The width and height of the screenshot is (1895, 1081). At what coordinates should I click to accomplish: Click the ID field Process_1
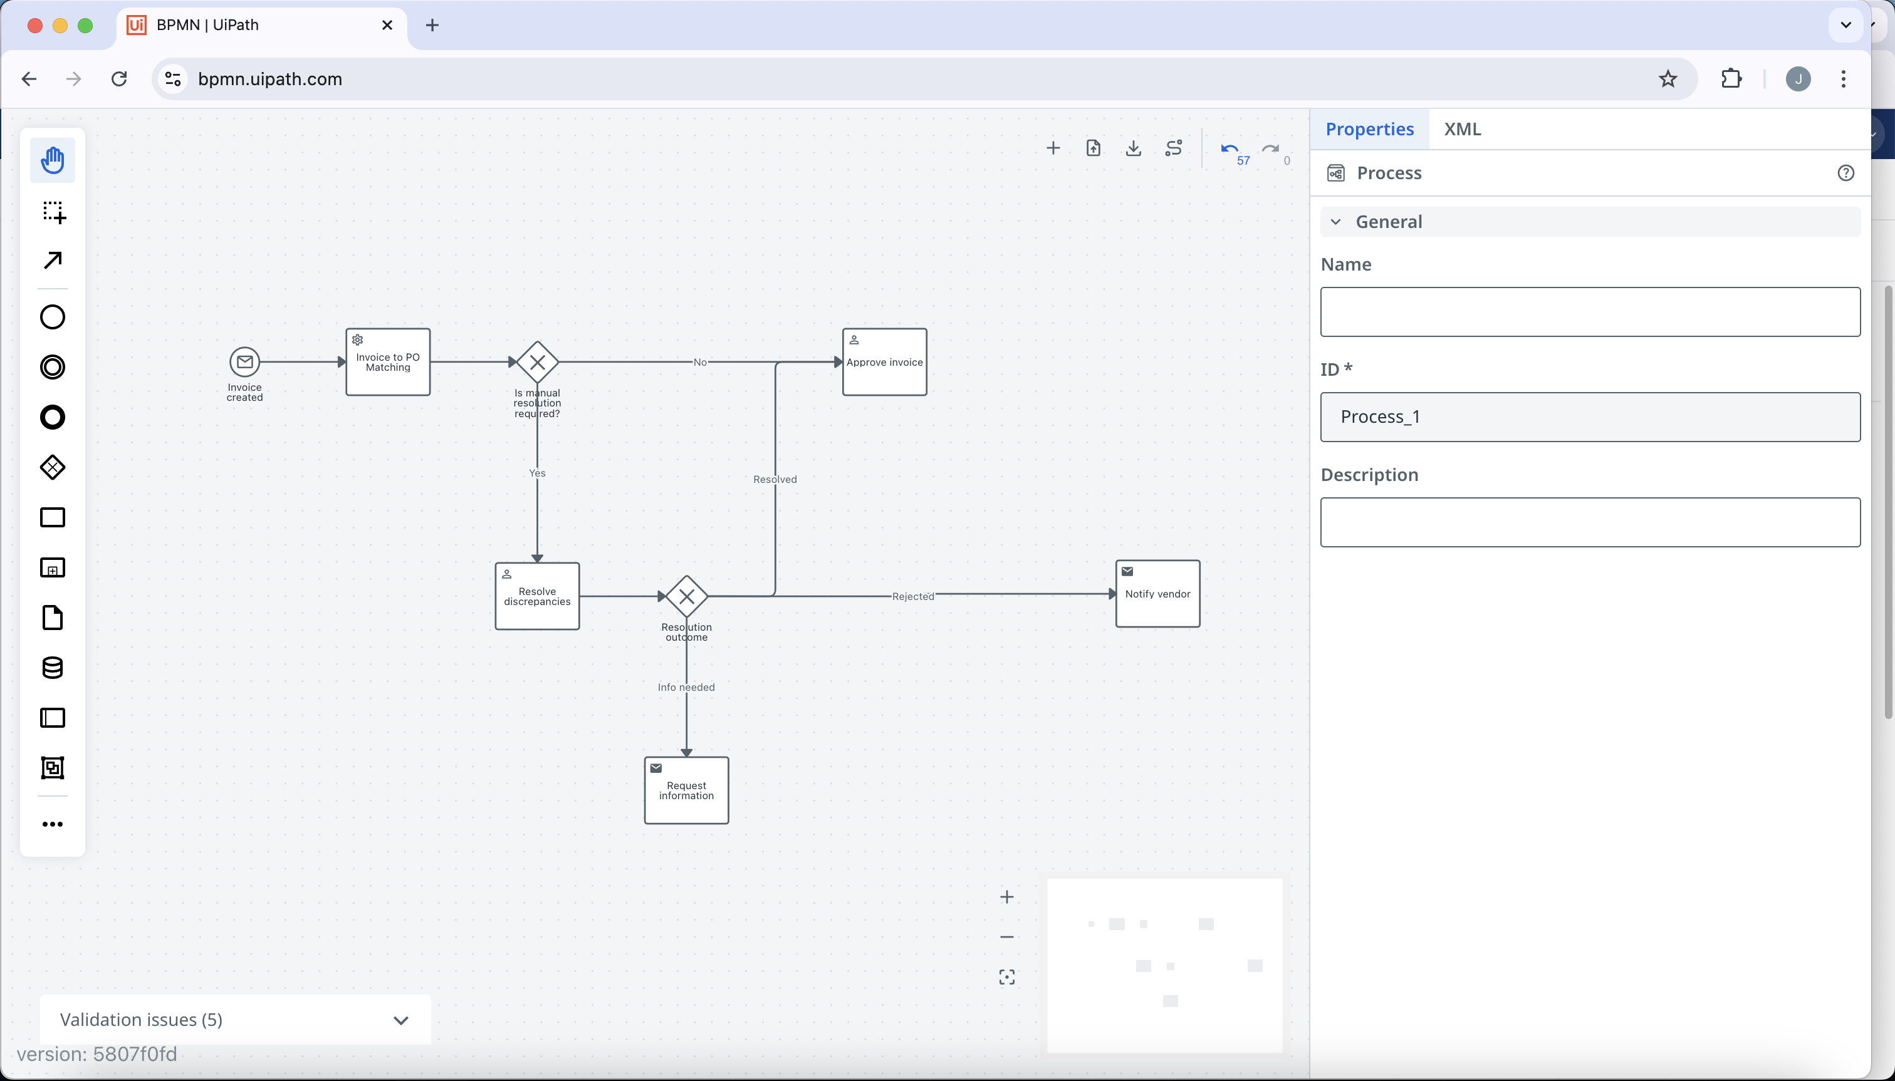(1590, 417)
